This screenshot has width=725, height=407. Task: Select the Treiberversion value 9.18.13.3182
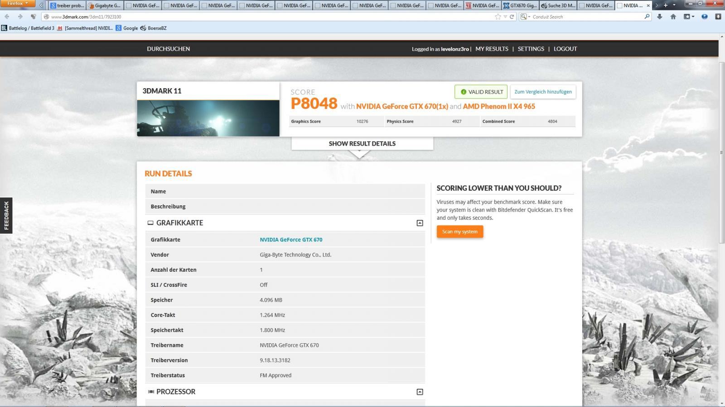coord(275,360)
